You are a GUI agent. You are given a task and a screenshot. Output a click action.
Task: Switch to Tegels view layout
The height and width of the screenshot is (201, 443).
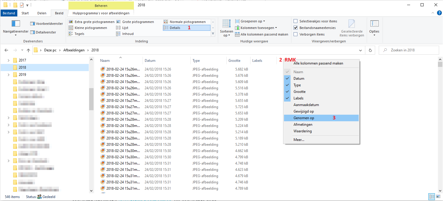click(x=77, y=34)
